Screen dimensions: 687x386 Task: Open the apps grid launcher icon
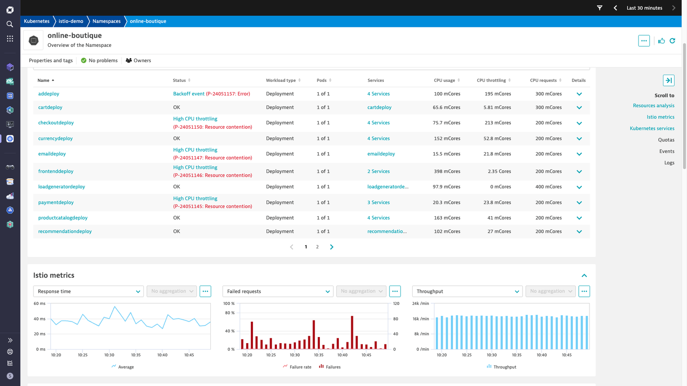(10, 39)
